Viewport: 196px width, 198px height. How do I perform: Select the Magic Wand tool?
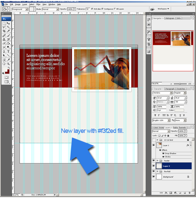tap(8, 27)
